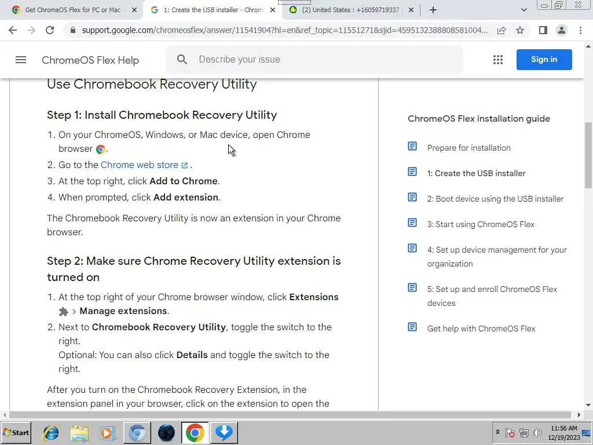Click the scroll right arrow
Viewport: 593px width, 445px height.
click(x=579, y=415)
